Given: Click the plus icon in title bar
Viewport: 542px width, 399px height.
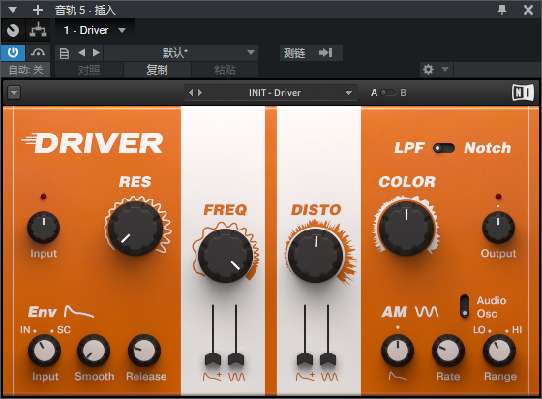Looking at the screenshot, I should click(x=38, y=10).
